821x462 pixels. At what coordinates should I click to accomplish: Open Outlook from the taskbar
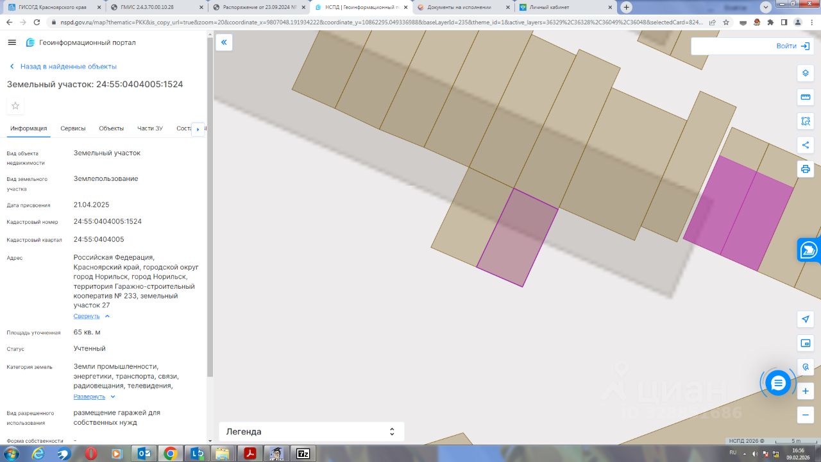pos(144,454)
